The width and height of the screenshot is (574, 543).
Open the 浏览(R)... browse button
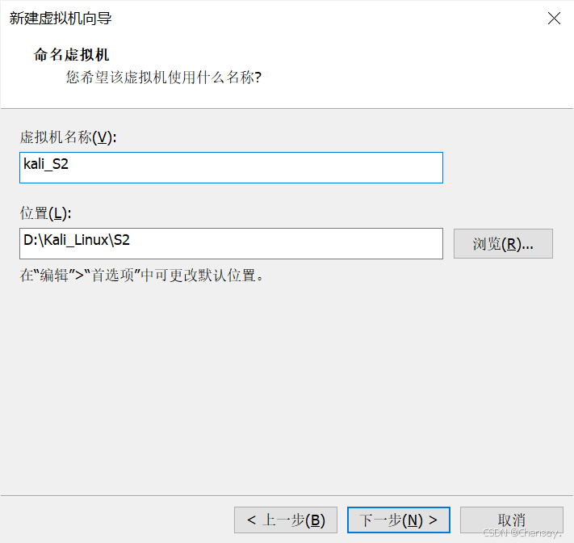click(503, 244)
